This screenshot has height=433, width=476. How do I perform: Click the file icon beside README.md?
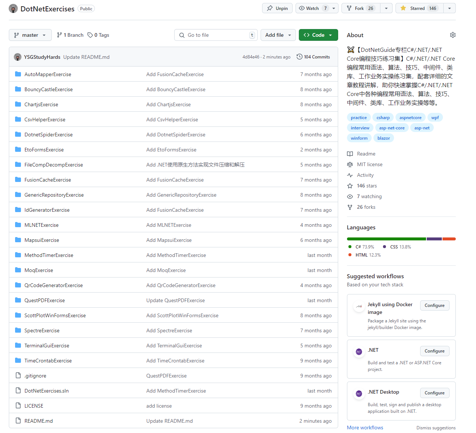tap(18, 421)
